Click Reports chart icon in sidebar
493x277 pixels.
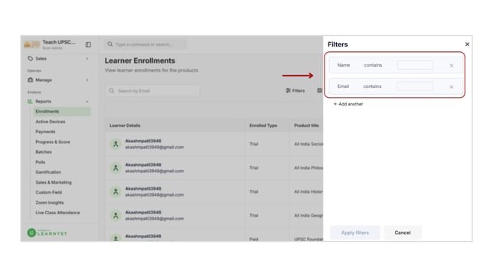pos(30,102)
